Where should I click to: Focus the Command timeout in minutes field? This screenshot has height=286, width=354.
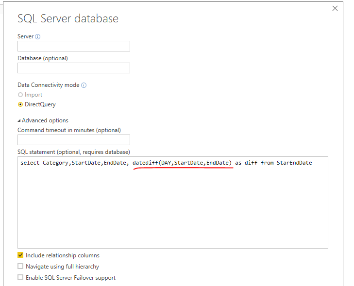pyautogui.click(x=74, y=140)
